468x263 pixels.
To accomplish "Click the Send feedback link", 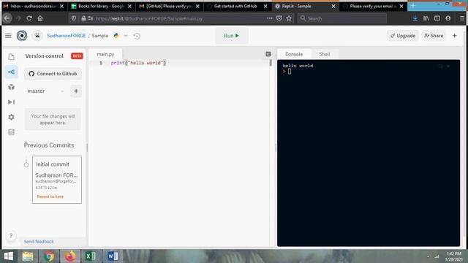I will pos(39,242).
